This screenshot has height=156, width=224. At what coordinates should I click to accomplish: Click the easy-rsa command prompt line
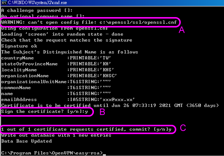(x=52, y=153)
